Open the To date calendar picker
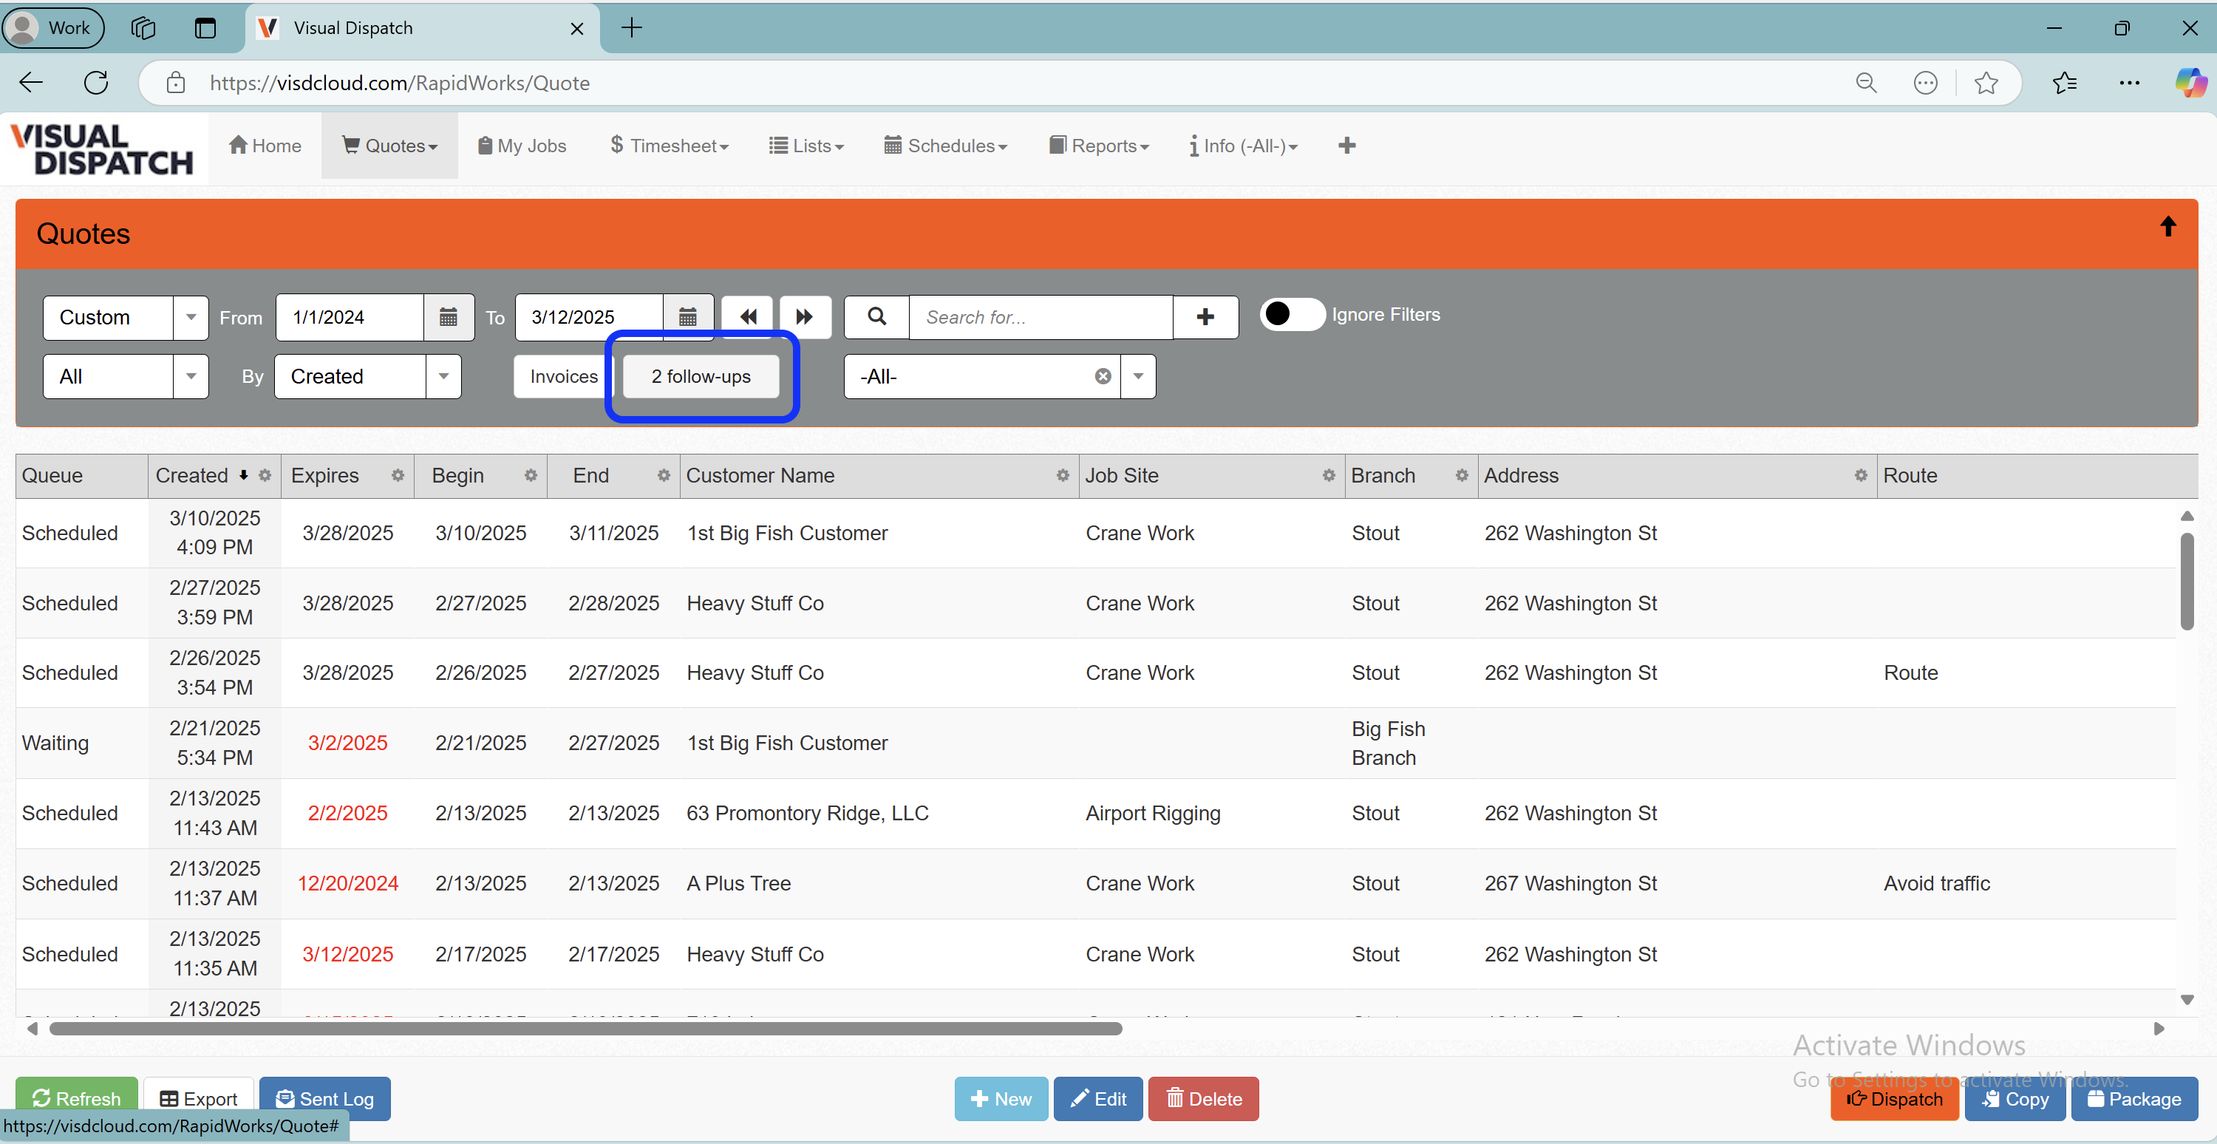The image size is (2217, 1144). point(688,317)
